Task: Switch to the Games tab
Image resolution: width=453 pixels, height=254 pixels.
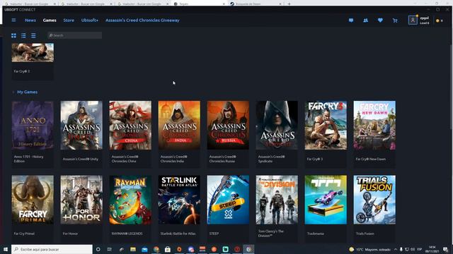Action: click(x=50, y=20)
